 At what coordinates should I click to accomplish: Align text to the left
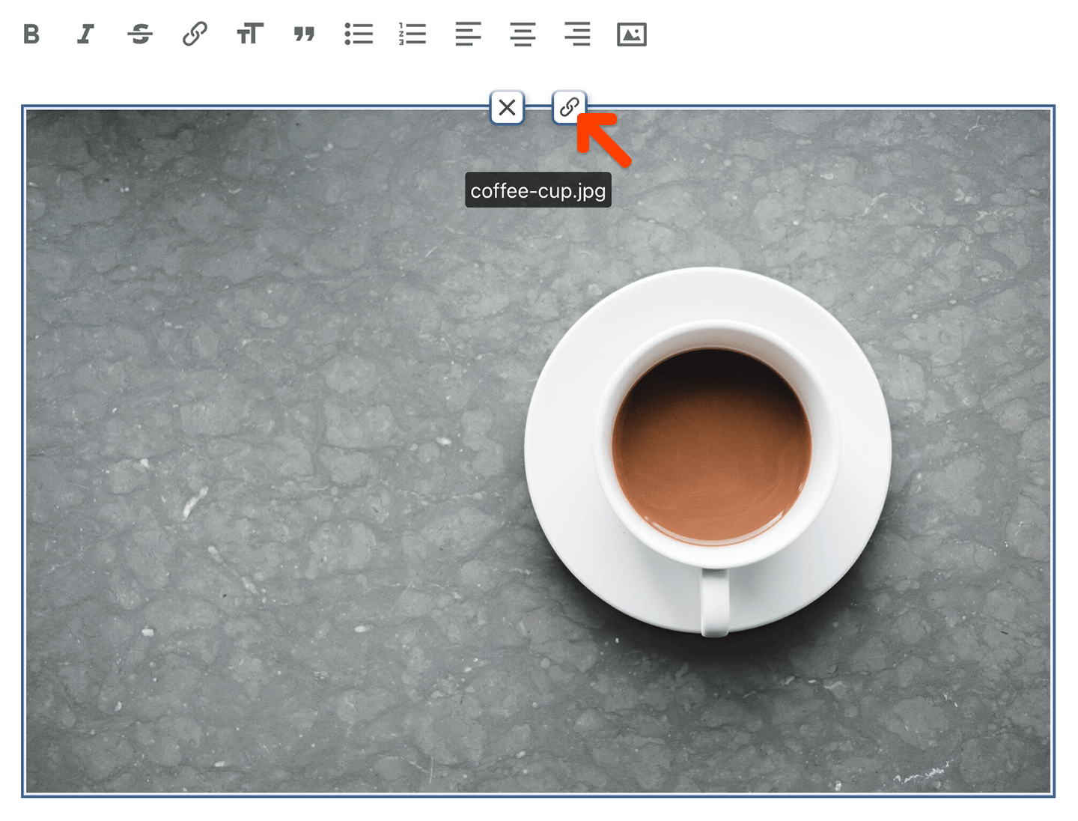pos(468,34)
